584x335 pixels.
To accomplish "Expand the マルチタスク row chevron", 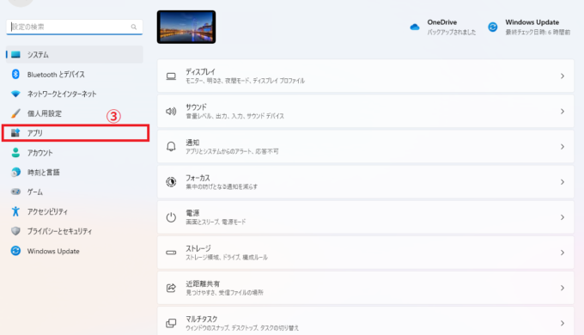I will click(563, 323).
